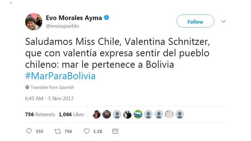Image resolution: width=251 pixels, height=141 pixels.
Task: Click the reply speech bubble icon
Action: point(29,131)
